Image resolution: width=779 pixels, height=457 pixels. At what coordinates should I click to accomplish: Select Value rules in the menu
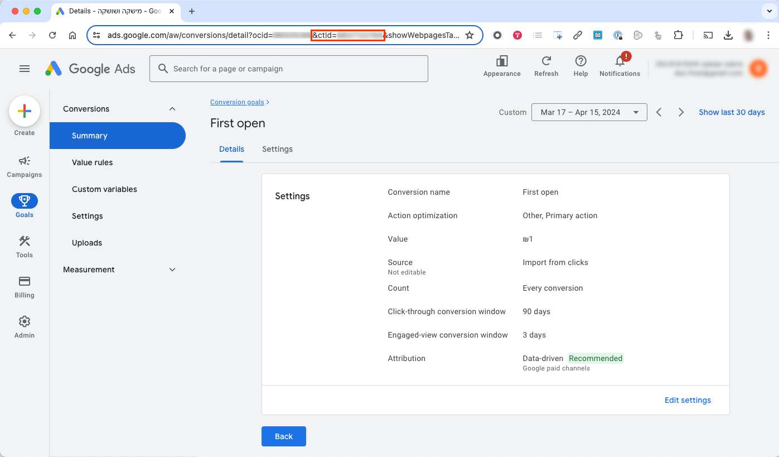pos(93,162)
